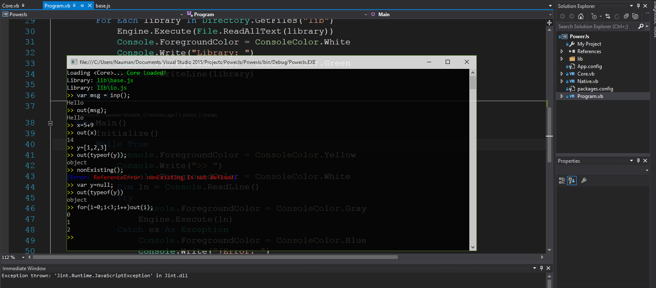Select packages.config in Solution Explorer
The image size is (656, 288).
(595, 89)
